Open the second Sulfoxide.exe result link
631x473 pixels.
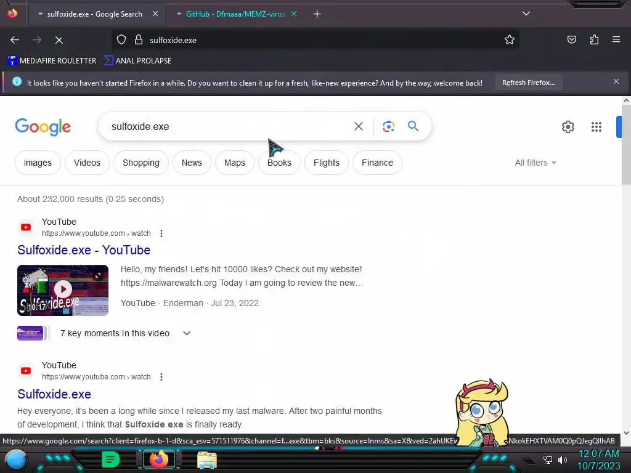pyautogui.click(x=54, y=394)
